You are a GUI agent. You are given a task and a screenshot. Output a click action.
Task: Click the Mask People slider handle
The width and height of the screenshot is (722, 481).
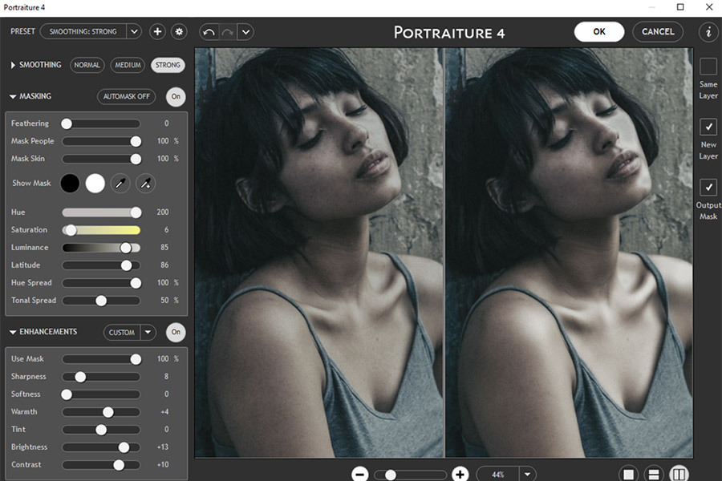pos(136,141)
